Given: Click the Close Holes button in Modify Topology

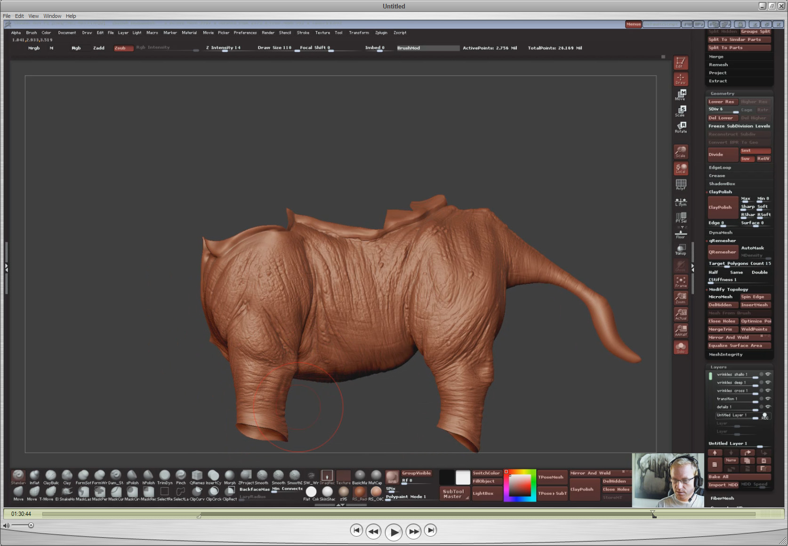Looking at the screenshot, I should tap(723, 321).
